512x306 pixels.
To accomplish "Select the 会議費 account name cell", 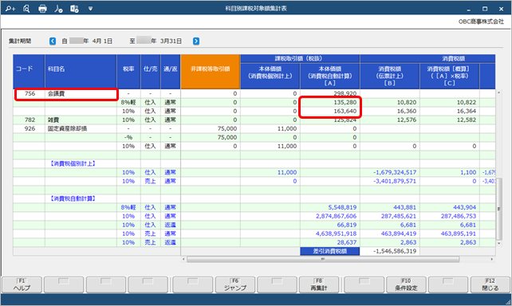I will point(81,93).
